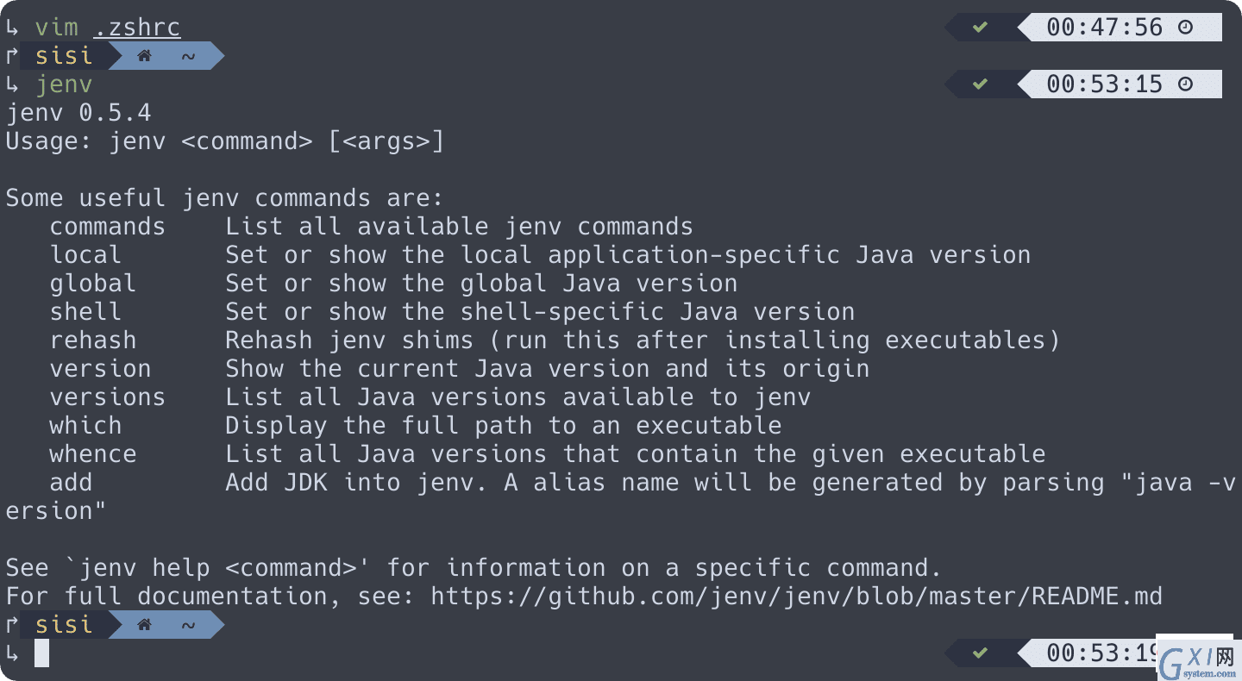The height and width of the screenshot is (681, 1242).
Task: Click the home icon in the top prompt
Action: coord(145,56)
